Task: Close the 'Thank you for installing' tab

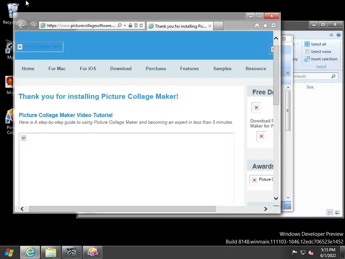Action: [x=210, y=26]
